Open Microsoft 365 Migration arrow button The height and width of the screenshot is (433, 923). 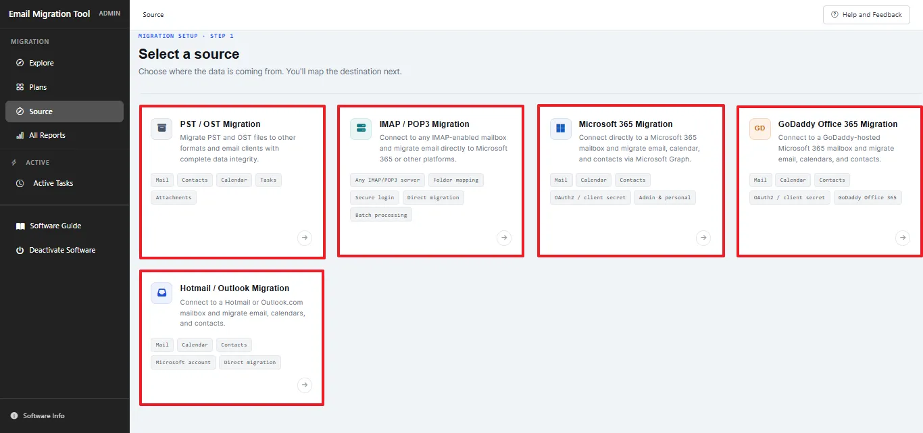pos(703,238)
